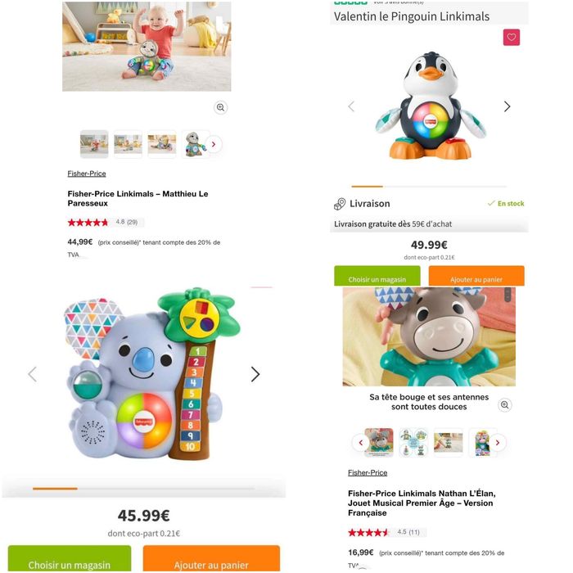Select the first sloth thumbnail image
This screenshot has height=573, width=573.
coord(94,144)
